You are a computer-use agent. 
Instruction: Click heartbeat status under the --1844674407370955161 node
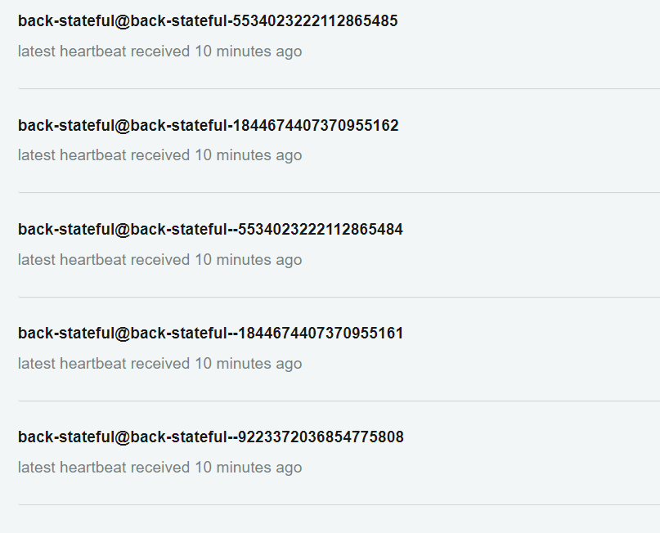point(160,364)
